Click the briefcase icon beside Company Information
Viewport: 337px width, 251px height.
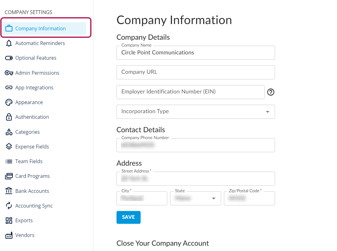point(9,28)
